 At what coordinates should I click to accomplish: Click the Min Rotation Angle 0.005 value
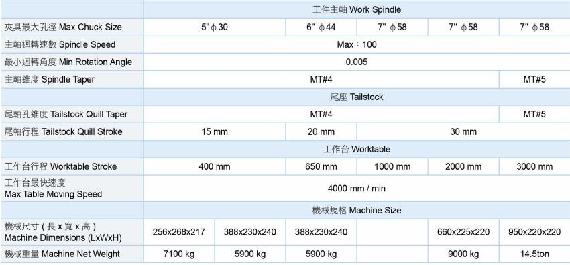point(357,62)
